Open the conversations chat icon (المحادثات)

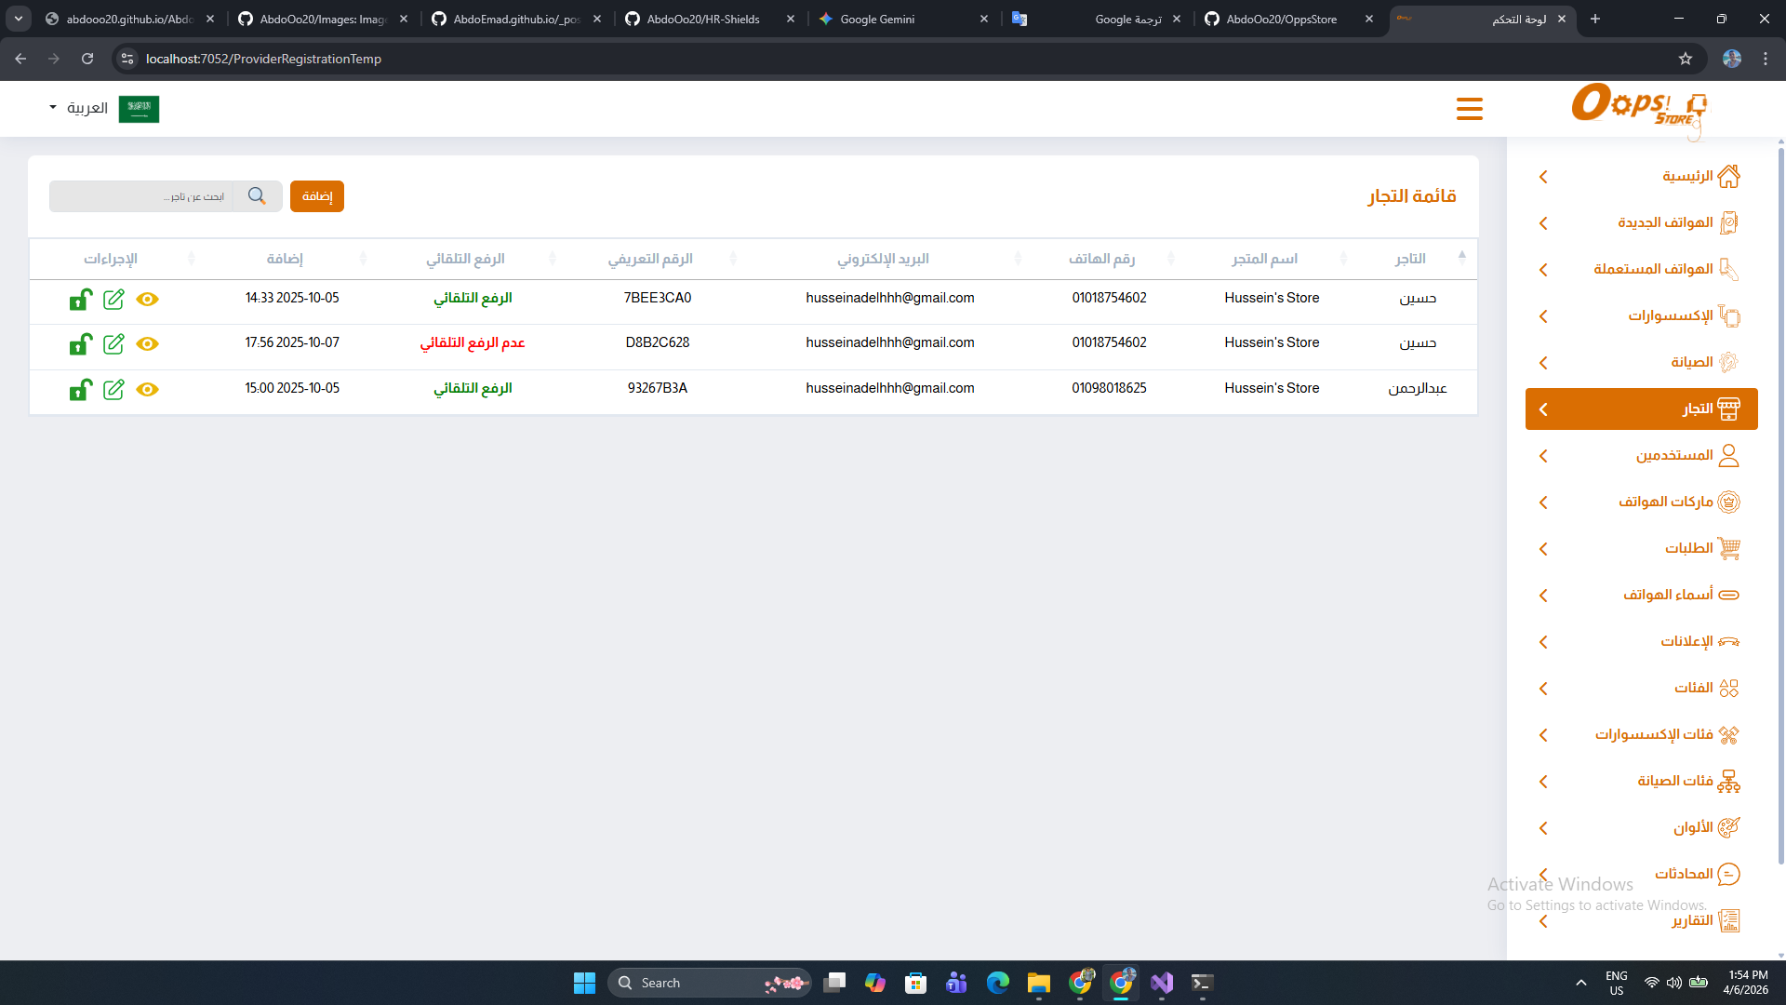1728,874
